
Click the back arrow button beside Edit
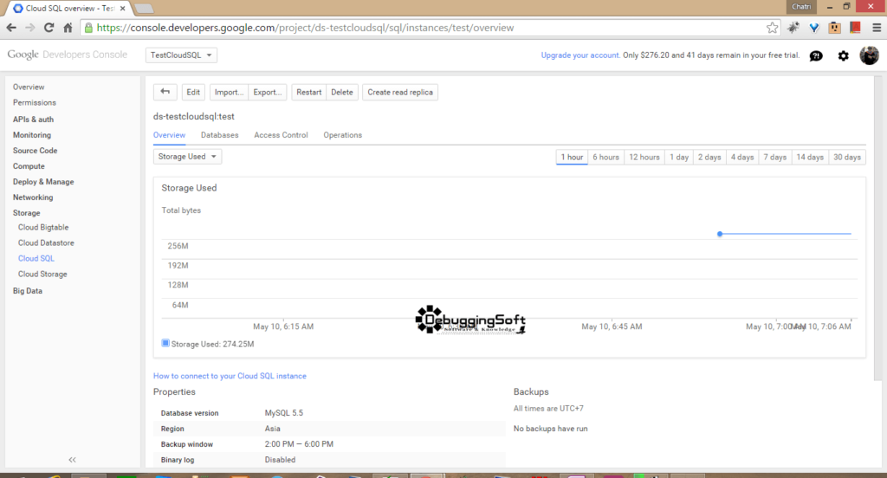(165, 92)
